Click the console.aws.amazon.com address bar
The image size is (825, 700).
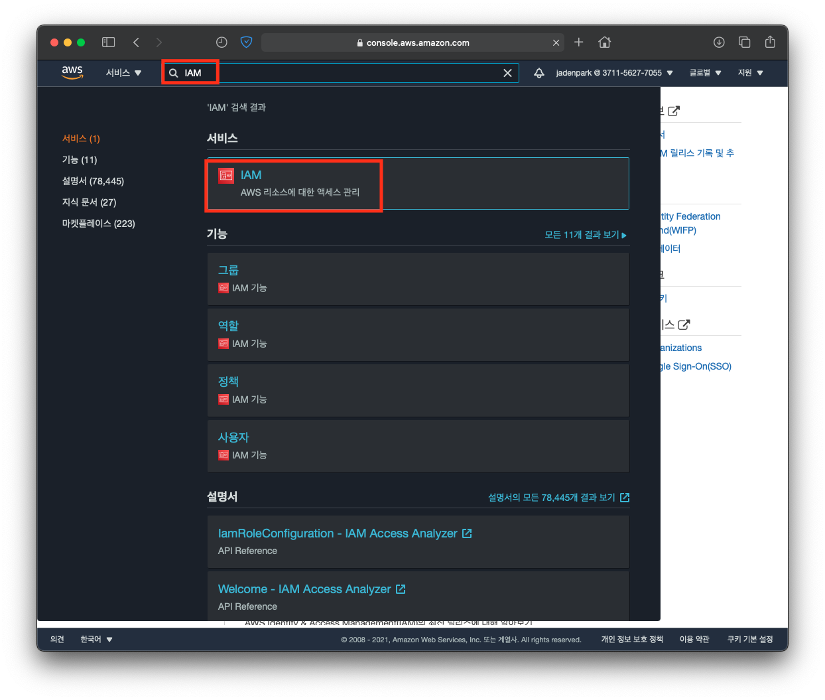412,42
